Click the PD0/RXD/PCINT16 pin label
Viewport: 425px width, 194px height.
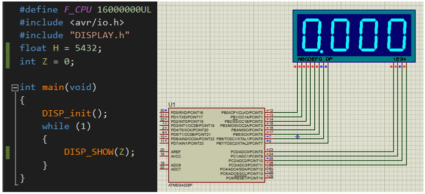(x=187, y=112)
